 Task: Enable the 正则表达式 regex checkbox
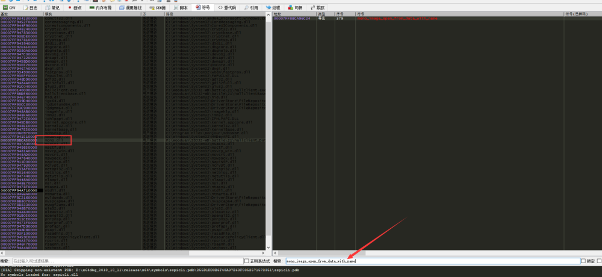click(246, 261)
